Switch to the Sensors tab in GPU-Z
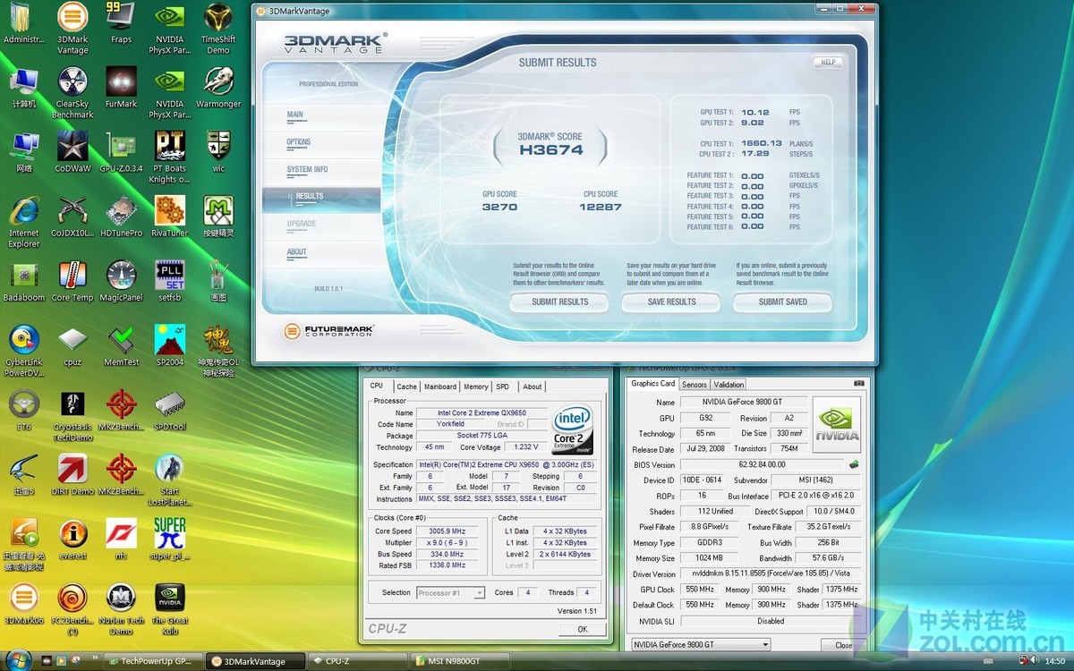This screenshot has height=671, width=1074. (x=695, y=385)
